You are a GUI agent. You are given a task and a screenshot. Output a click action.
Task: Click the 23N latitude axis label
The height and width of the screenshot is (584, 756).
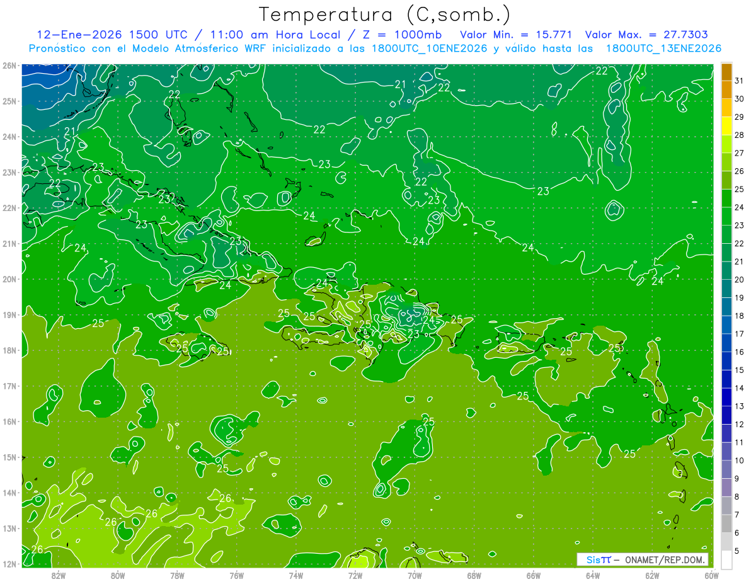(x=9, y=172)
